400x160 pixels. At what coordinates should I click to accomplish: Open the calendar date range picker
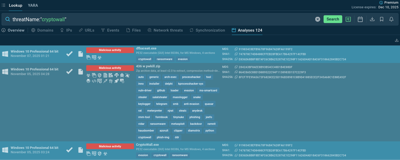tap(360, 19)
